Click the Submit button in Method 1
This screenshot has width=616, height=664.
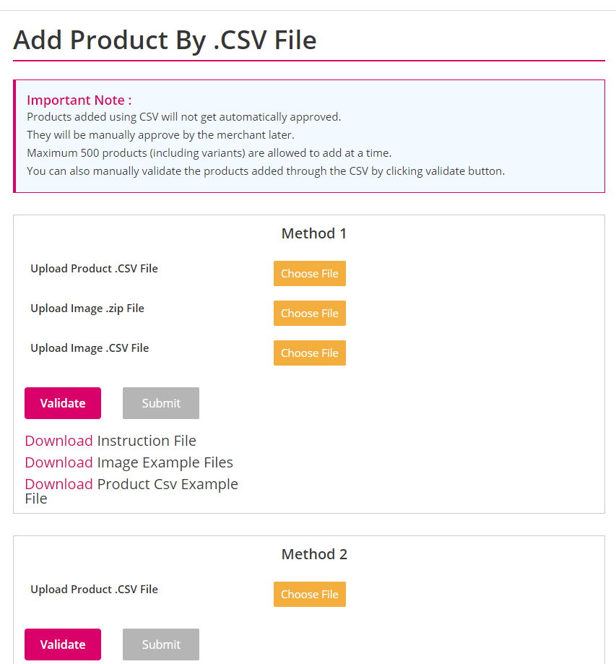(x=161, y=403)
